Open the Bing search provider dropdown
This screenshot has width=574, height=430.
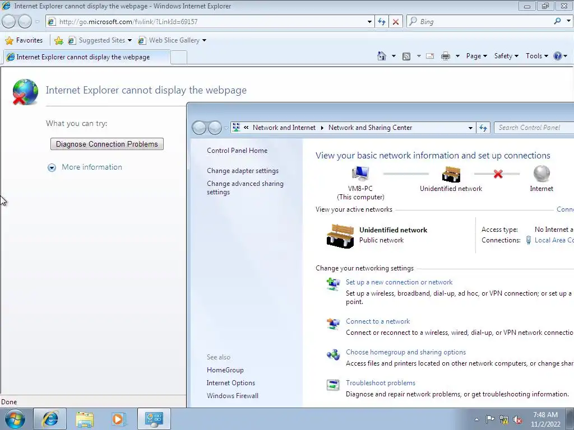[568, 21]
